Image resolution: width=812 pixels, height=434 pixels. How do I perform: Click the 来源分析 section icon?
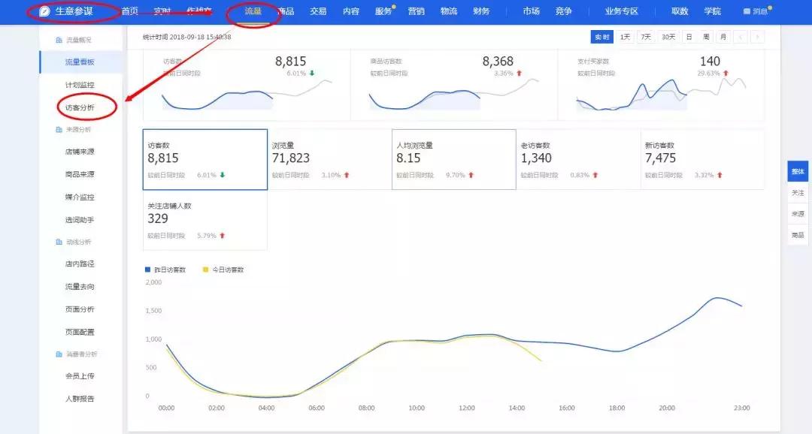coord(59,130)
